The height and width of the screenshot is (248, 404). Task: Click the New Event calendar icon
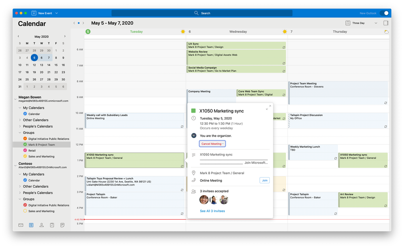tap(34, 13)
